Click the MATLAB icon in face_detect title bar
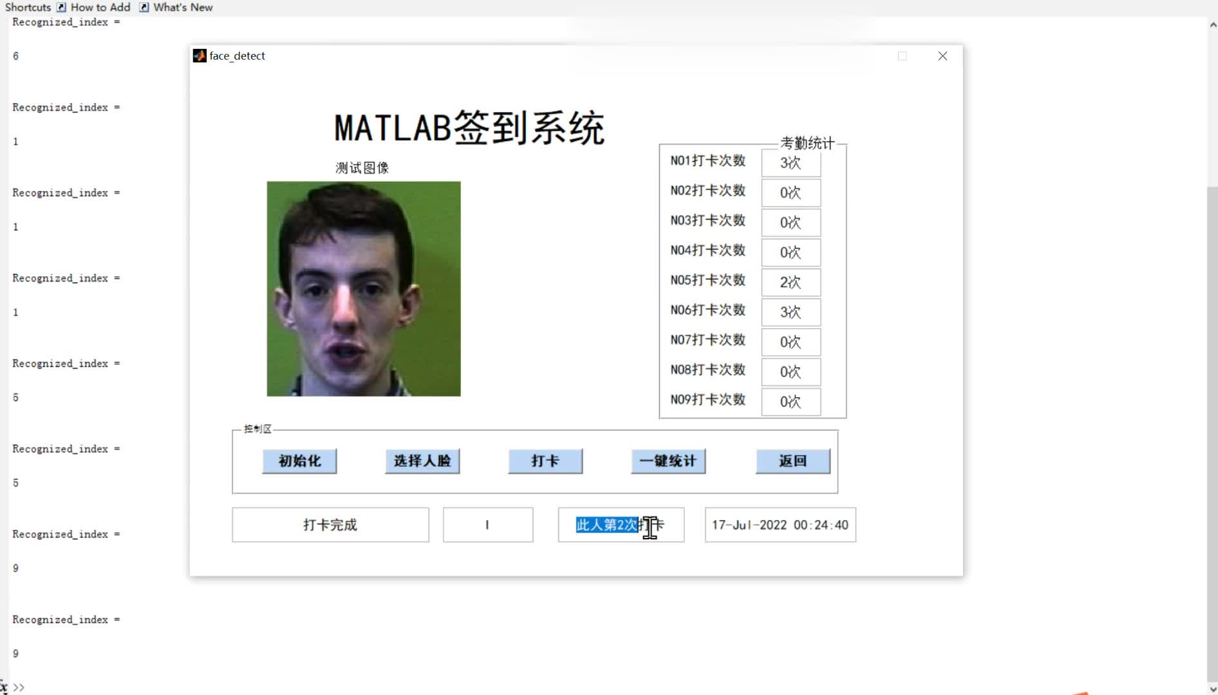This screenshot has width=1218, height=695. click(200, 56)
